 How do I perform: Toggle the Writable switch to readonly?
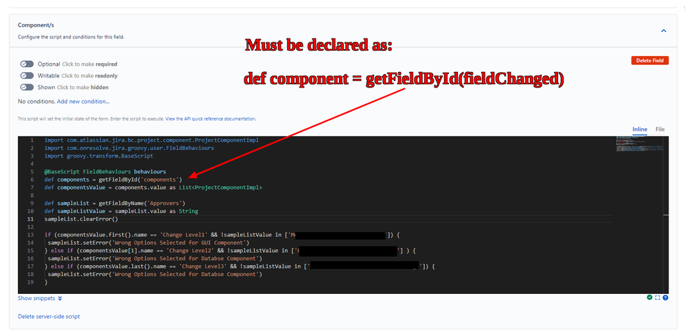(x=27, y=75)
